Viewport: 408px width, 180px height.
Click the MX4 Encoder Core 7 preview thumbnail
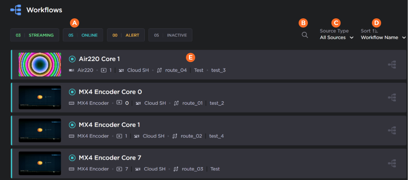(40, 163)
